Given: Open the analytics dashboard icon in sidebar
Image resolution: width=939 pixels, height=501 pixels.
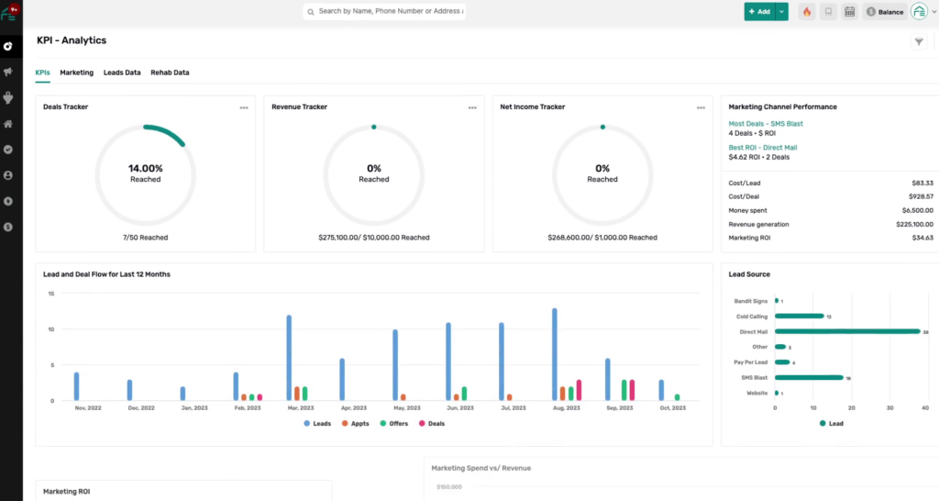Looking at the screenshot, I should (x=8, y=46).
